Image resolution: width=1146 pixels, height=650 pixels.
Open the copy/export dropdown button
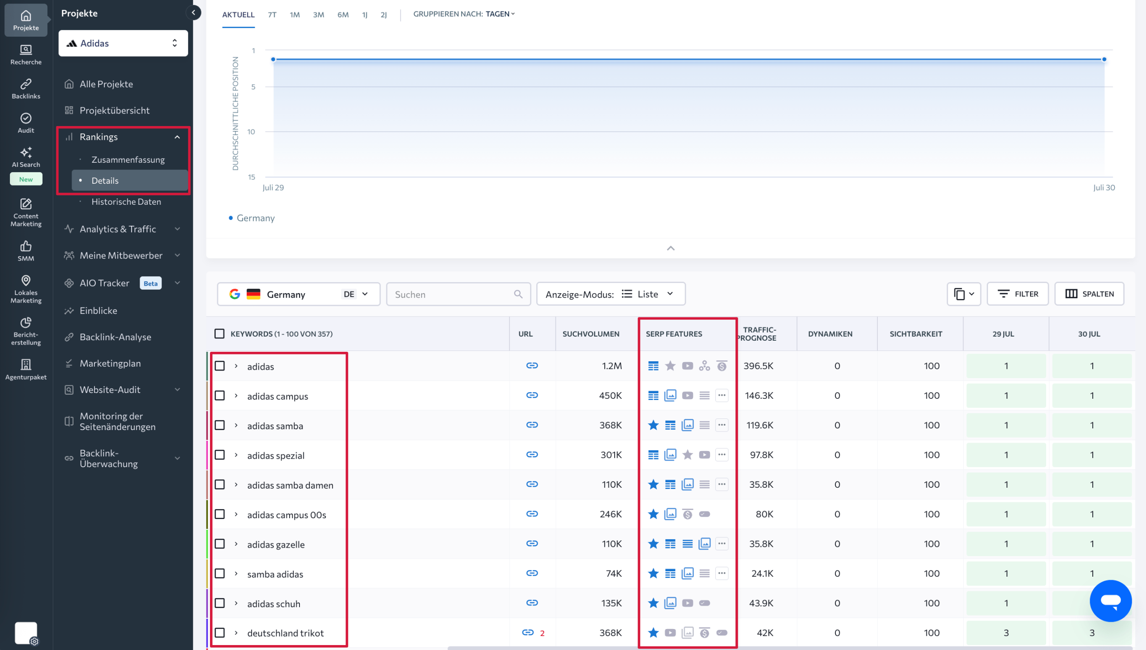[963, 294]
